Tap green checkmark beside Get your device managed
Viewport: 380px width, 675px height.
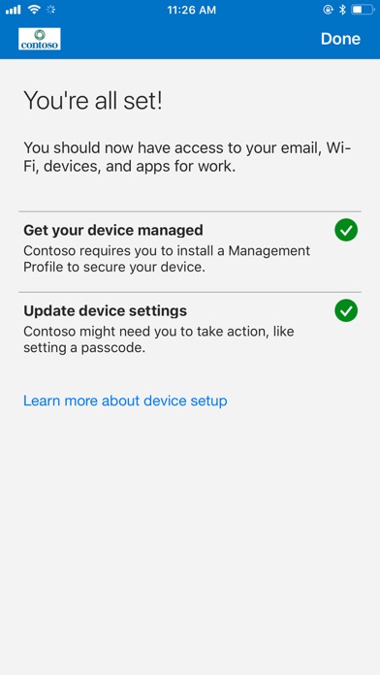[346, 230]
